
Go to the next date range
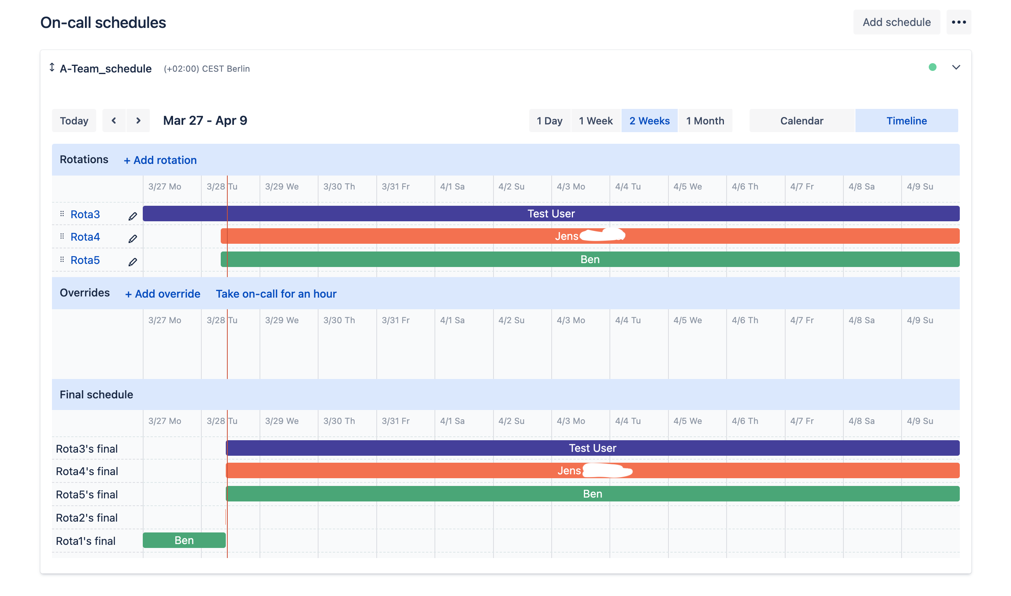[138, 121]
